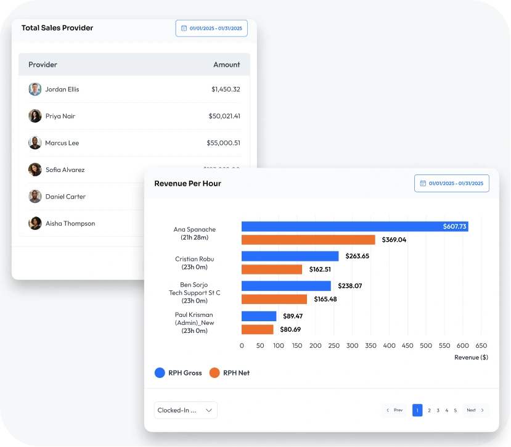
Task: Click Aisha Thompson's avatar photo
Action: pos(35,223)
